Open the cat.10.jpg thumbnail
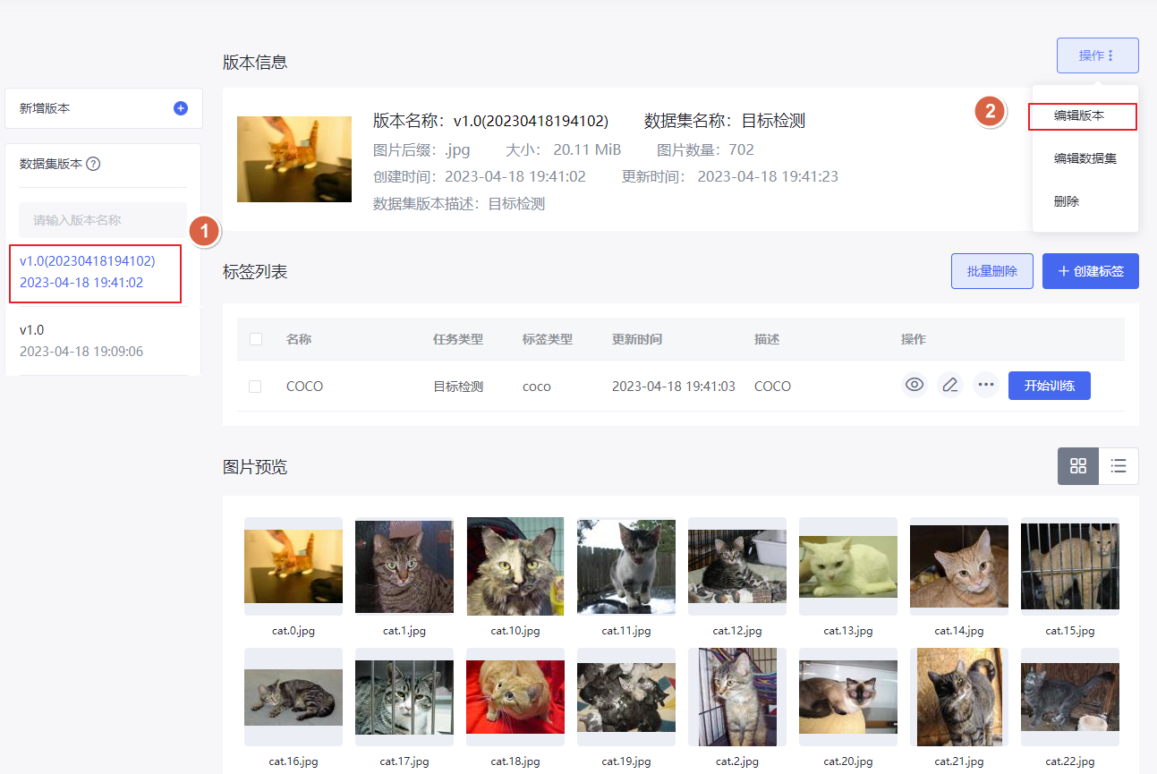Screen dimensions: 1157x774 pyautogui.click(x=515, y=566)
